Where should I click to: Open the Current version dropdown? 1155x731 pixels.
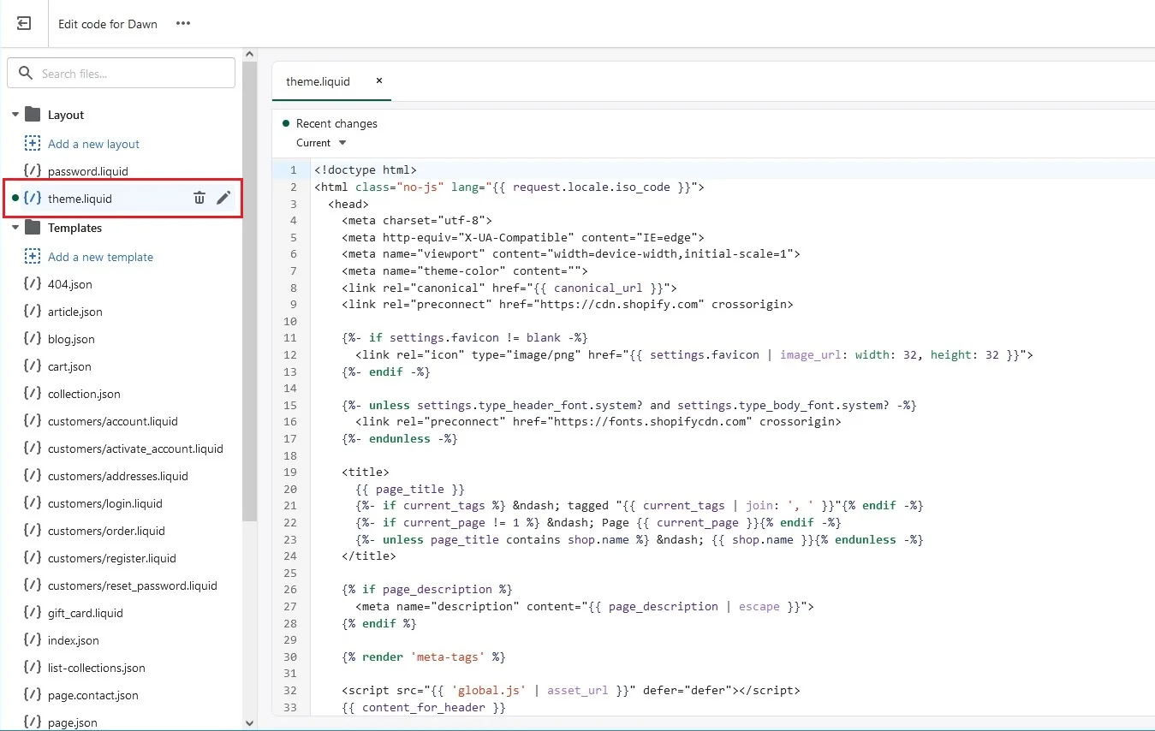click(321, 143)
